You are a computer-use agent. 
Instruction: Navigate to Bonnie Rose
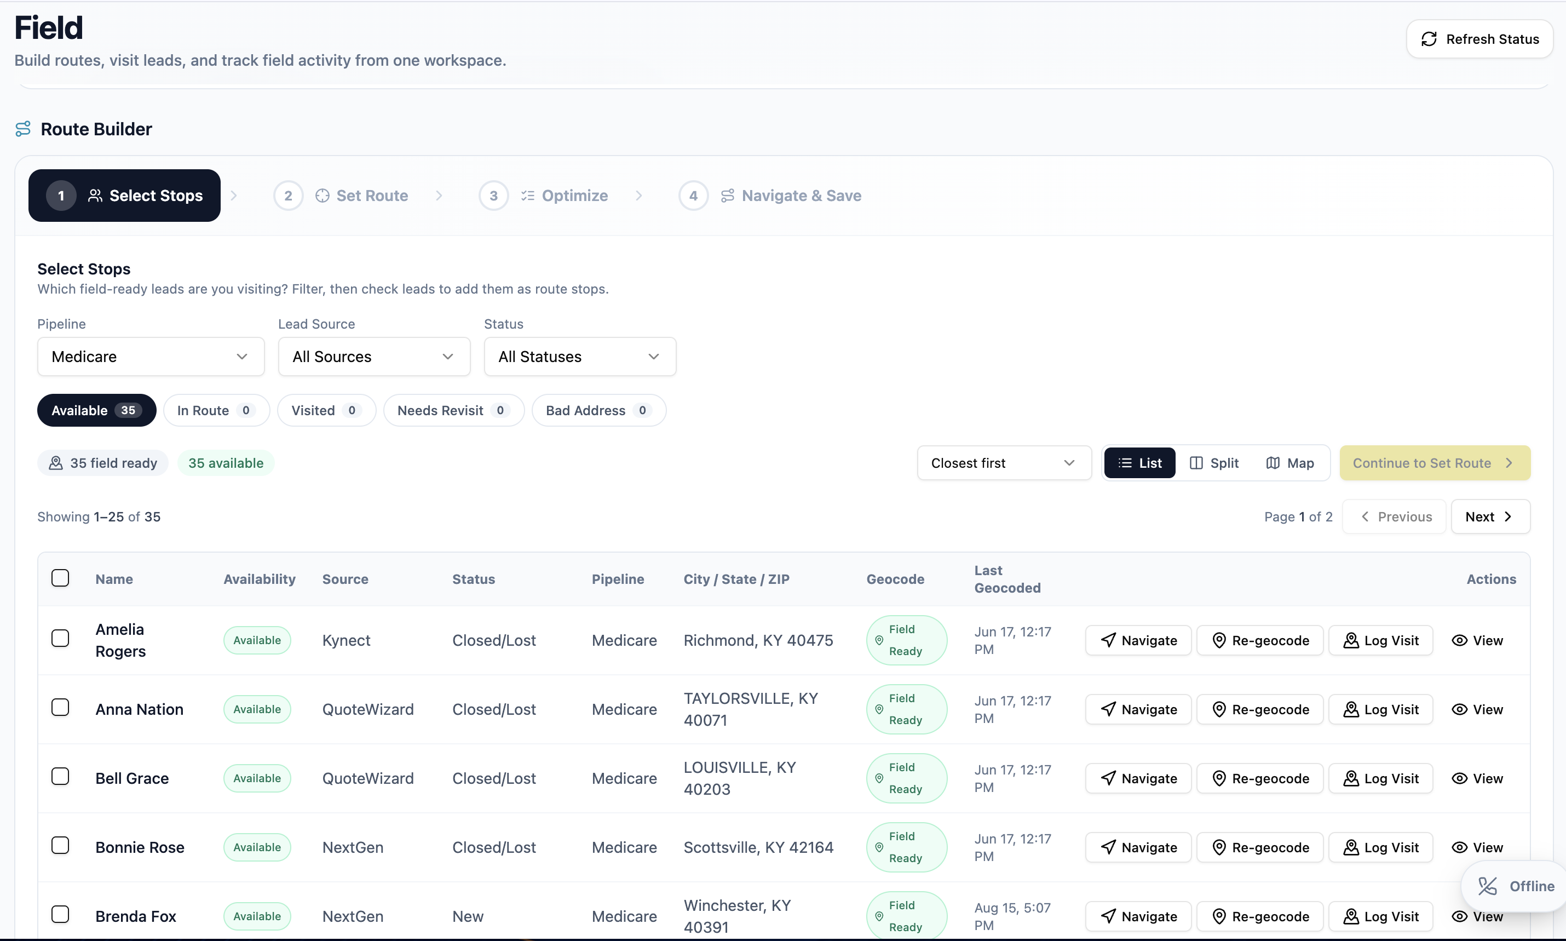[x=1138, y=848]
